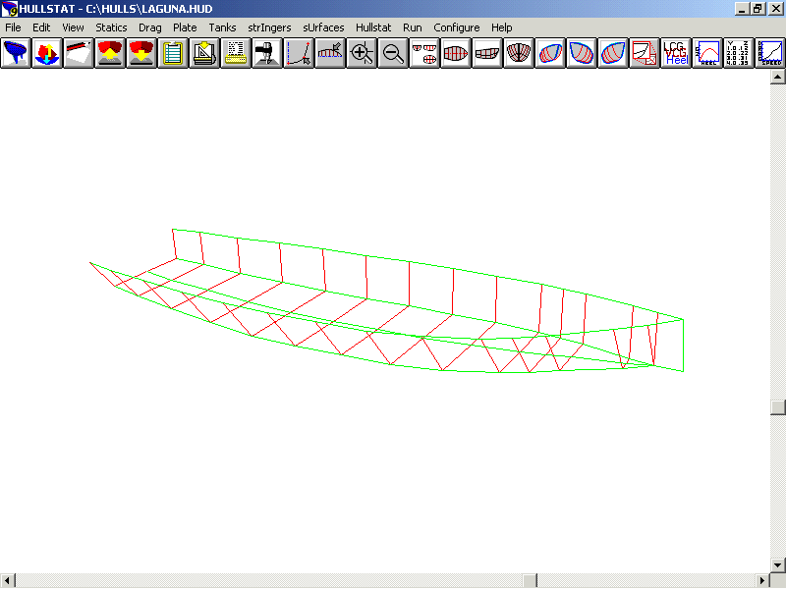This screenshot has width=786, height=589.
Task: Click the numeric table data icon
Action: tap(738, 53)
